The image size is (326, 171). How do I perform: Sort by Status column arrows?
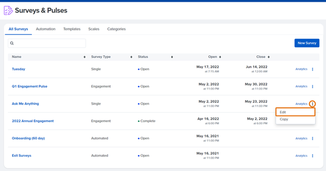(x=172, y=57)
